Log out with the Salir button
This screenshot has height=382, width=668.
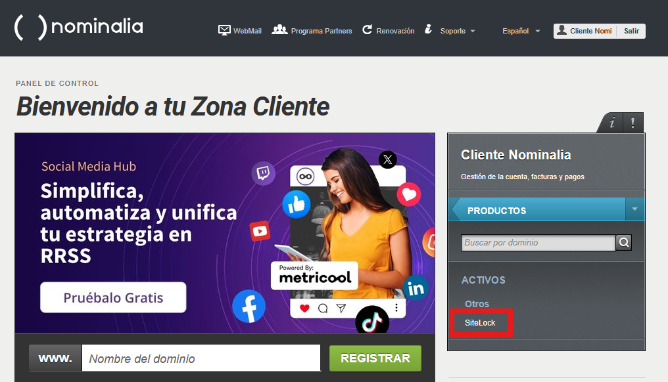(631, 31)
